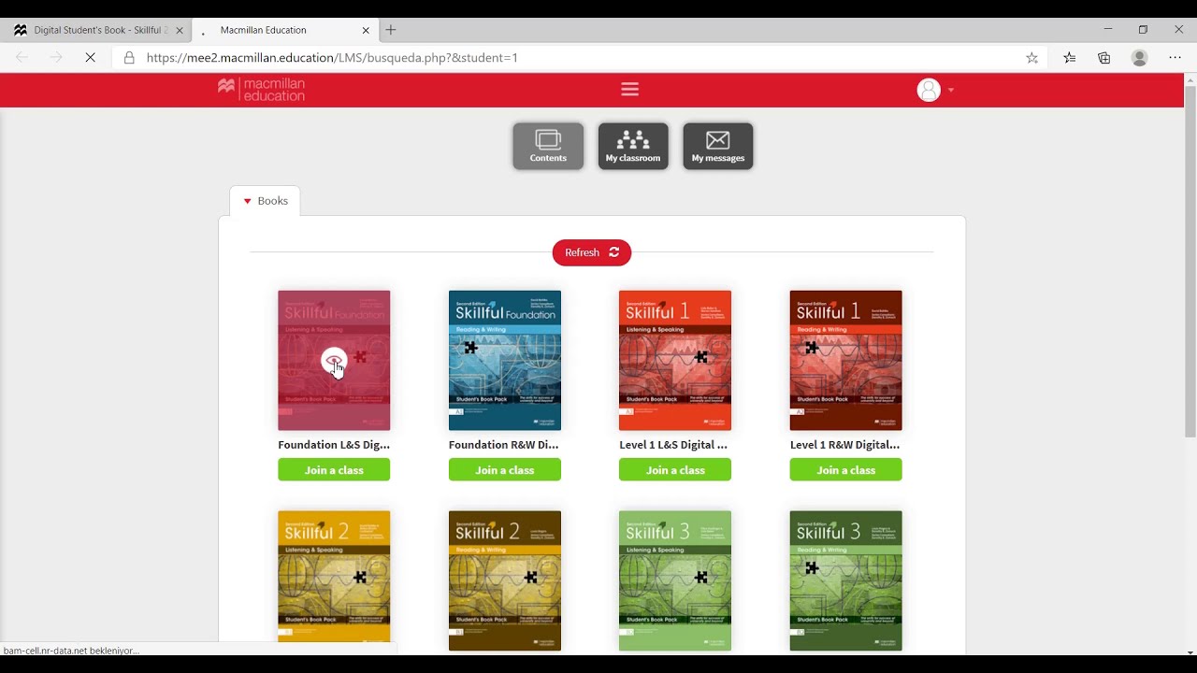Click the Level 1 R&W Digital... title
Image resolution: width=1197 pixels, height=673 pixels.
(x=845, y=445)
